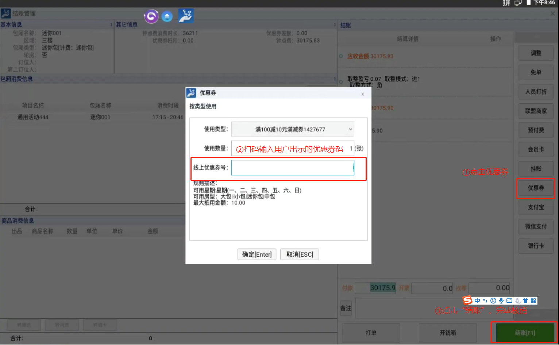Close the 优惠券 dialog with x
The width and height of the screenshot is (559, 345).
[363, 94]
